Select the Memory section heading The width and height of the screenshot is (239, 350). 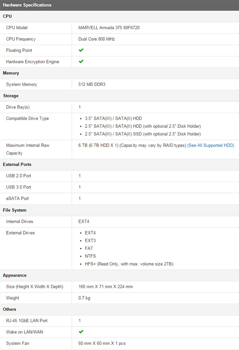[x=11, y=73]
